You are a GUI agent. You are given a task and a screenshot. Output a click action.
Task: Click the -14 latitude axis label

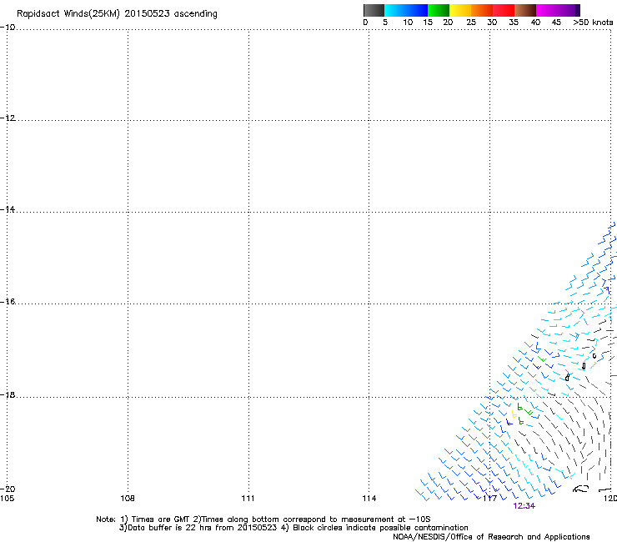(x=8, y=209)
